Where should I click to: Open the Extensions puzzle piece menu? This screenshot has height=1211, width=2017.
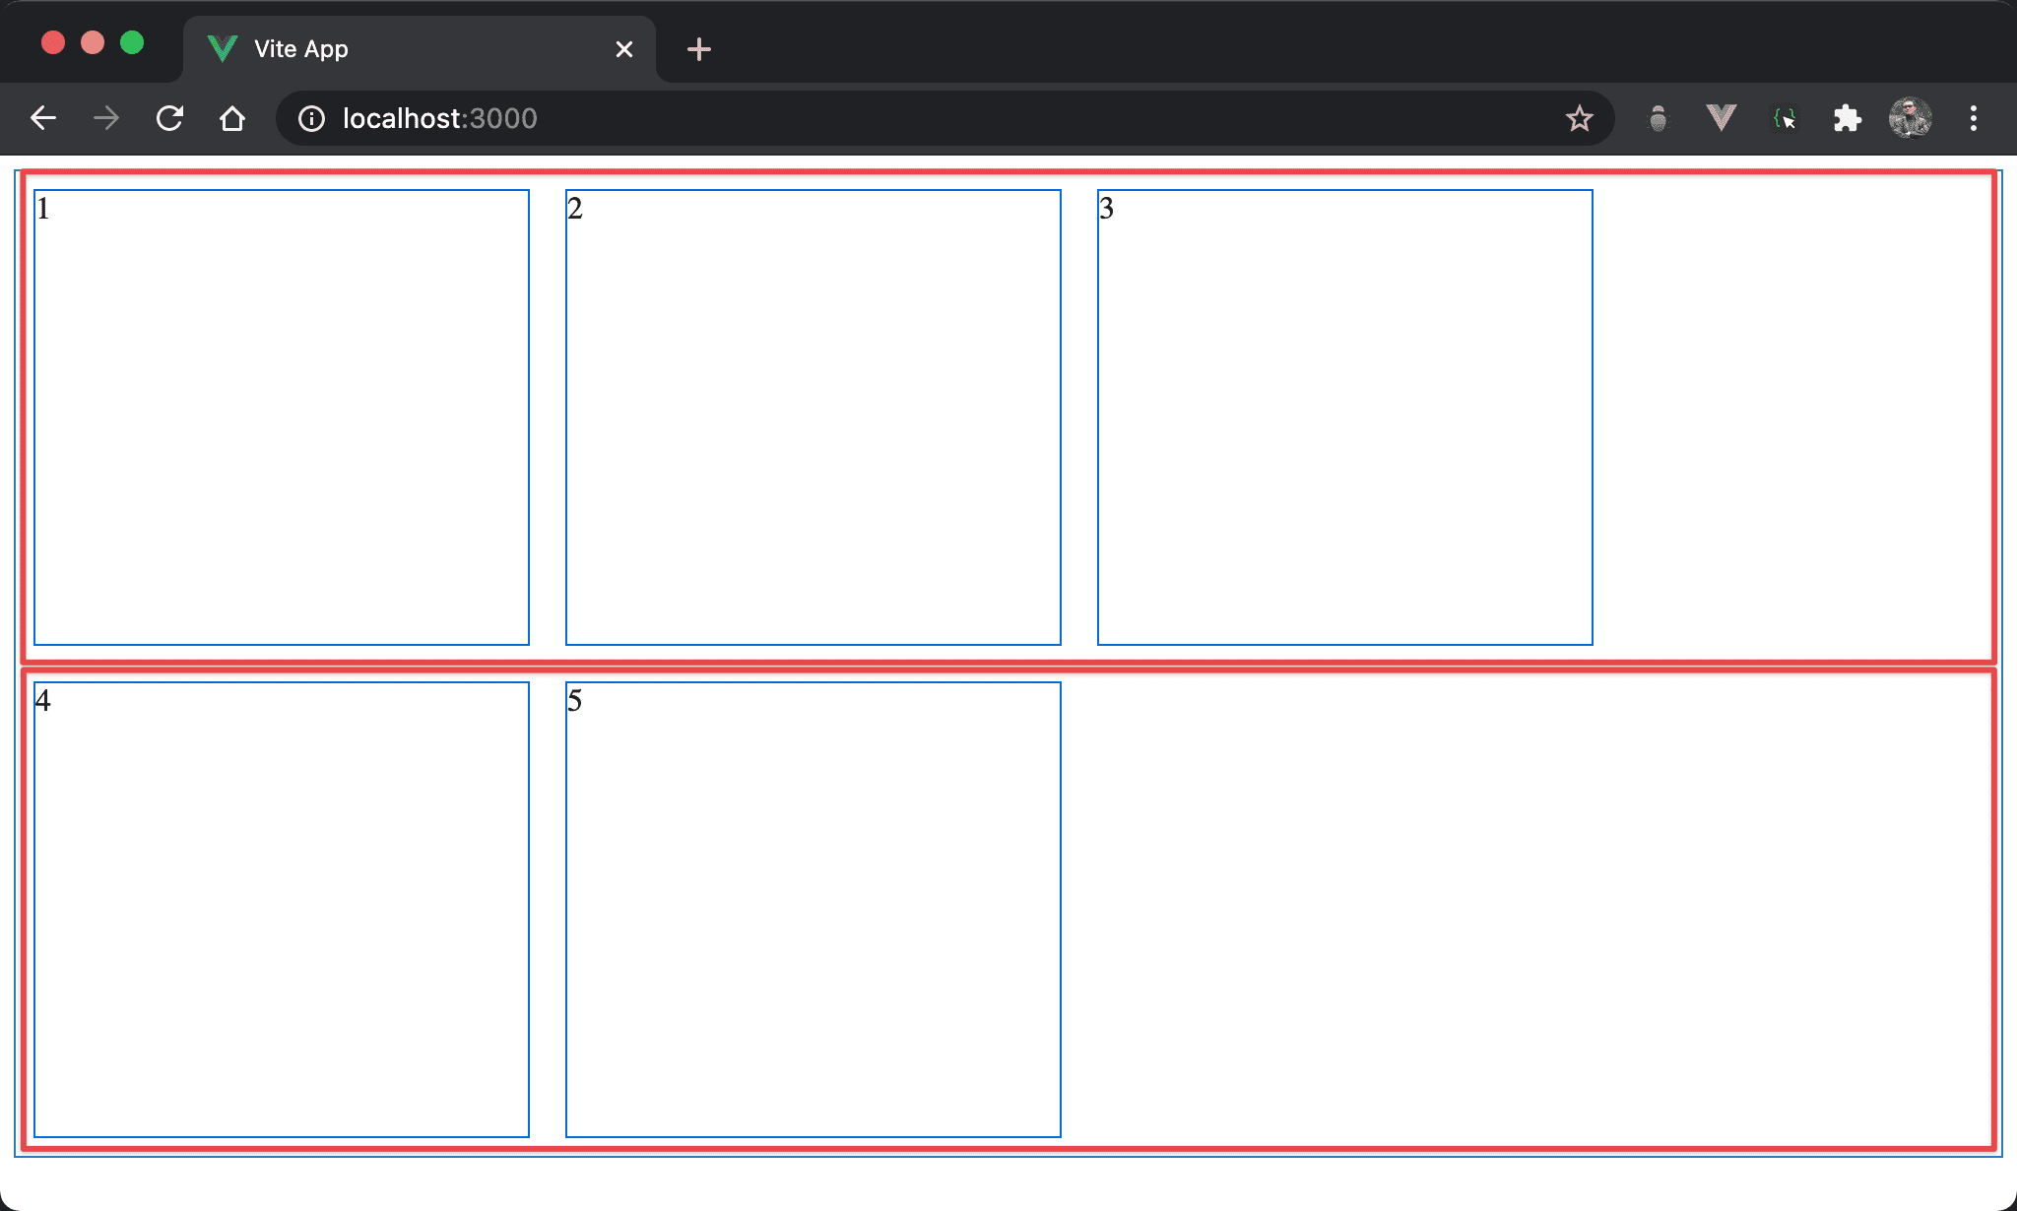[x=1847, y=119]
